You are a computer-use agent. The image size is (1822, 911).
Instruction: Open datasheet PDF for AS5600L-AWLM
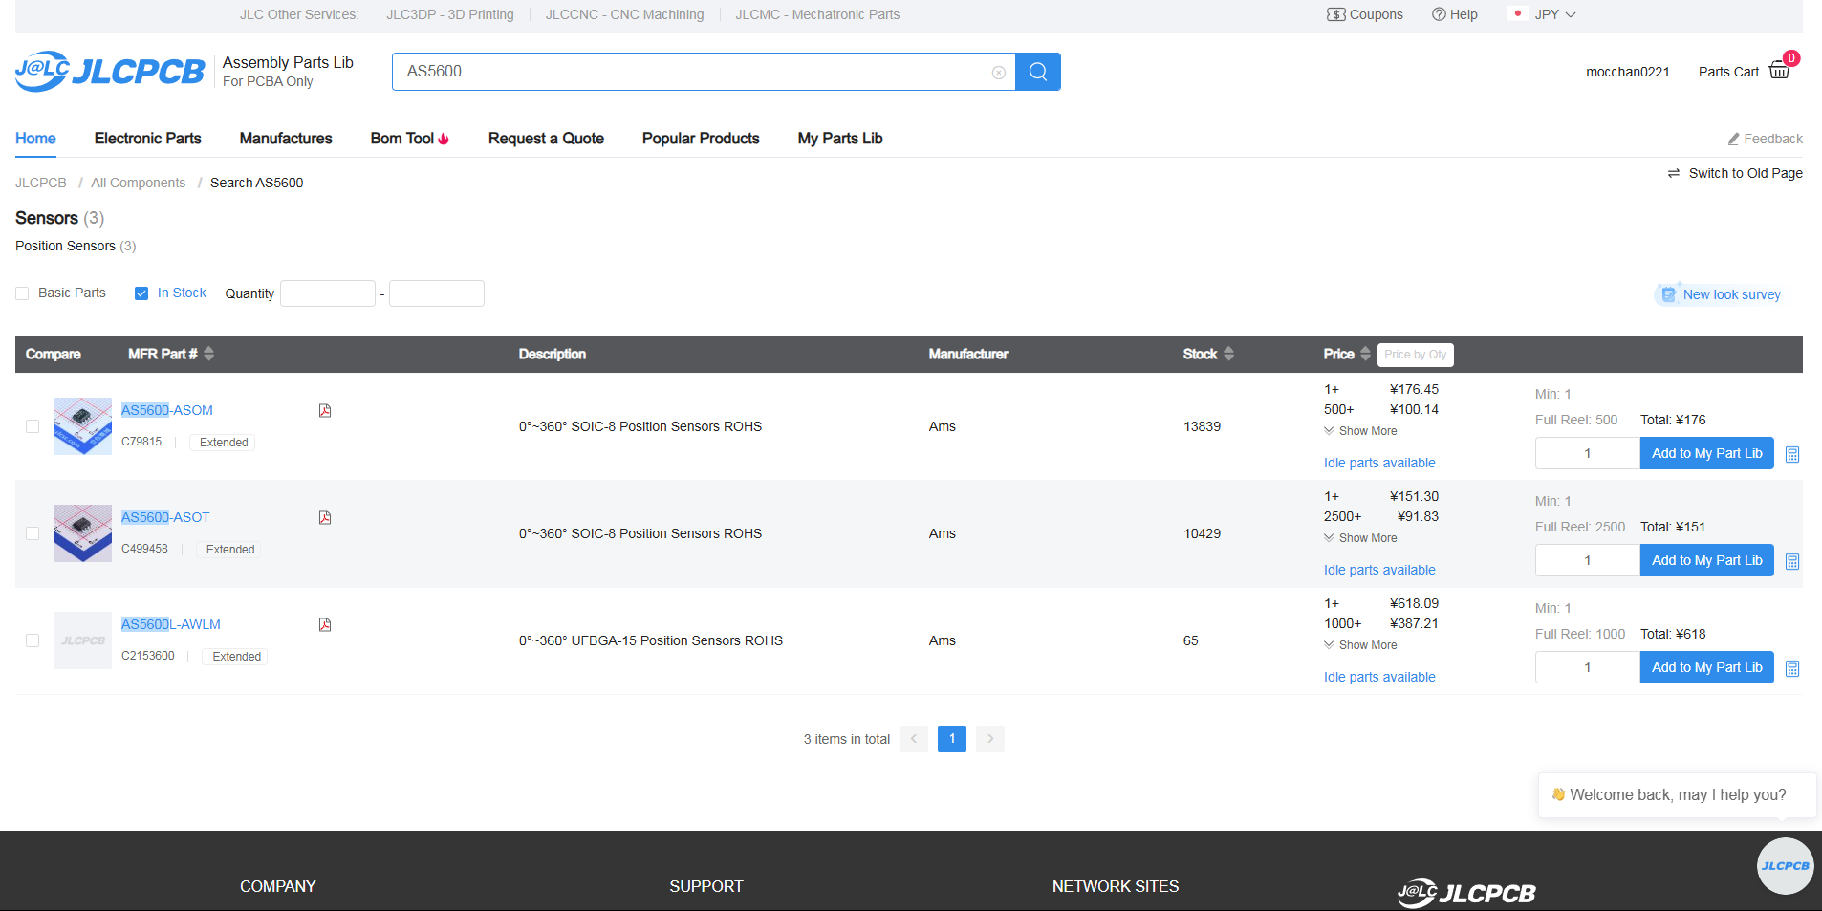pos(325,625)
